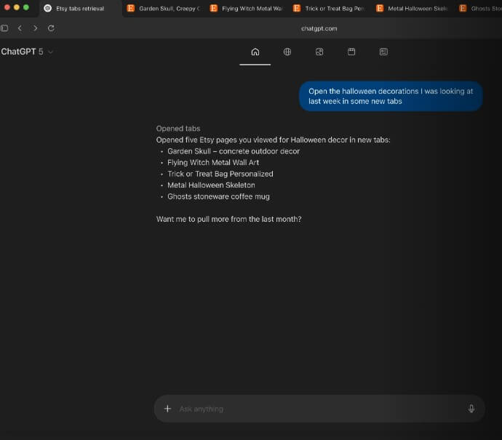This screenshot has width=502, height=440.
Task: Open the news card icon tab
Action: tap(383, 52)
